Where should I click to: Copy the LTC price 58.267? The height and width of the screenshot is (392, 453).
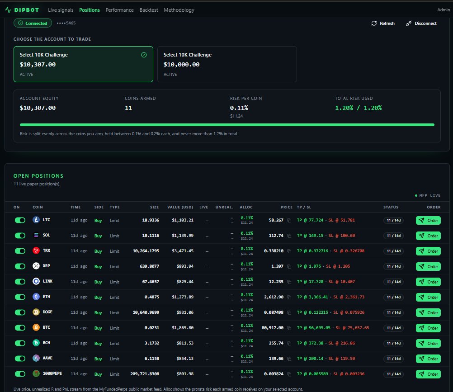(289, 220)
